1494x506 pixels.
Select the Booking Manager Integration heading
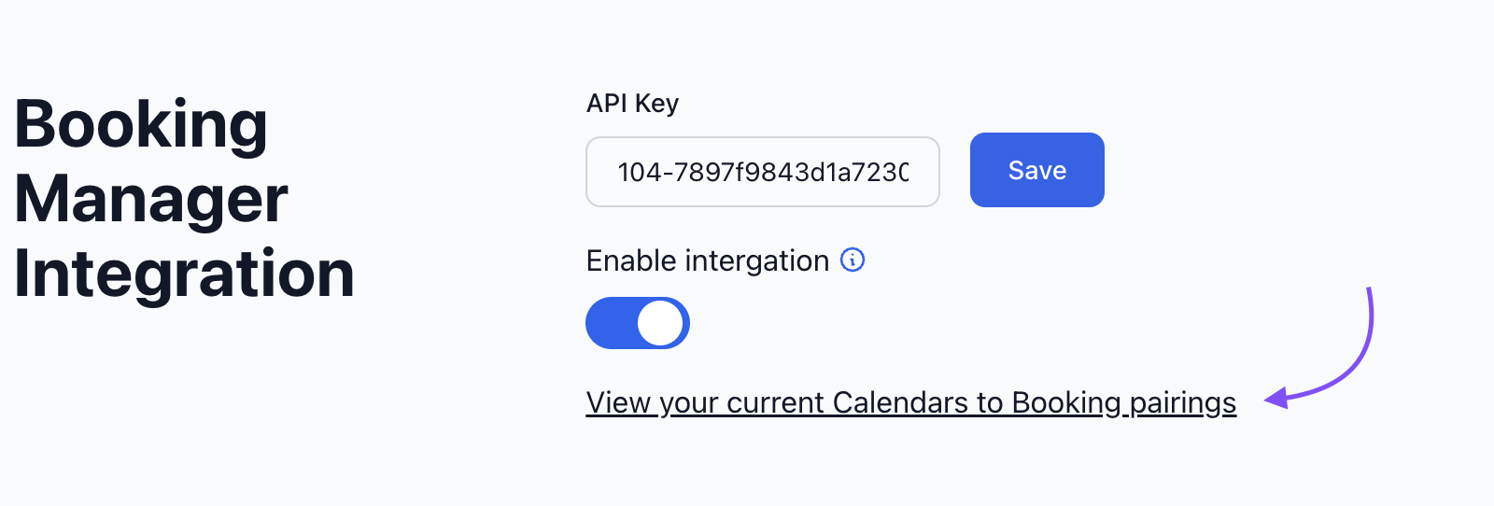(185, 199)
